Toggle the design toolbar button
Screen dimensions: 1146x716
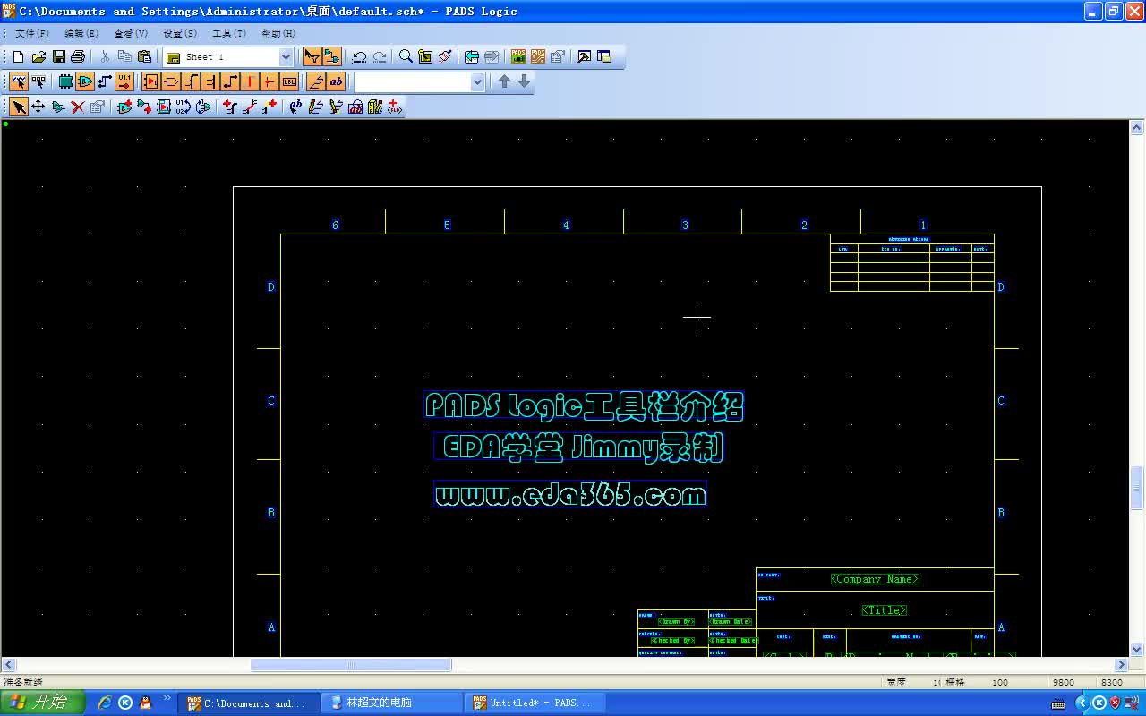[x=331, y=56]
